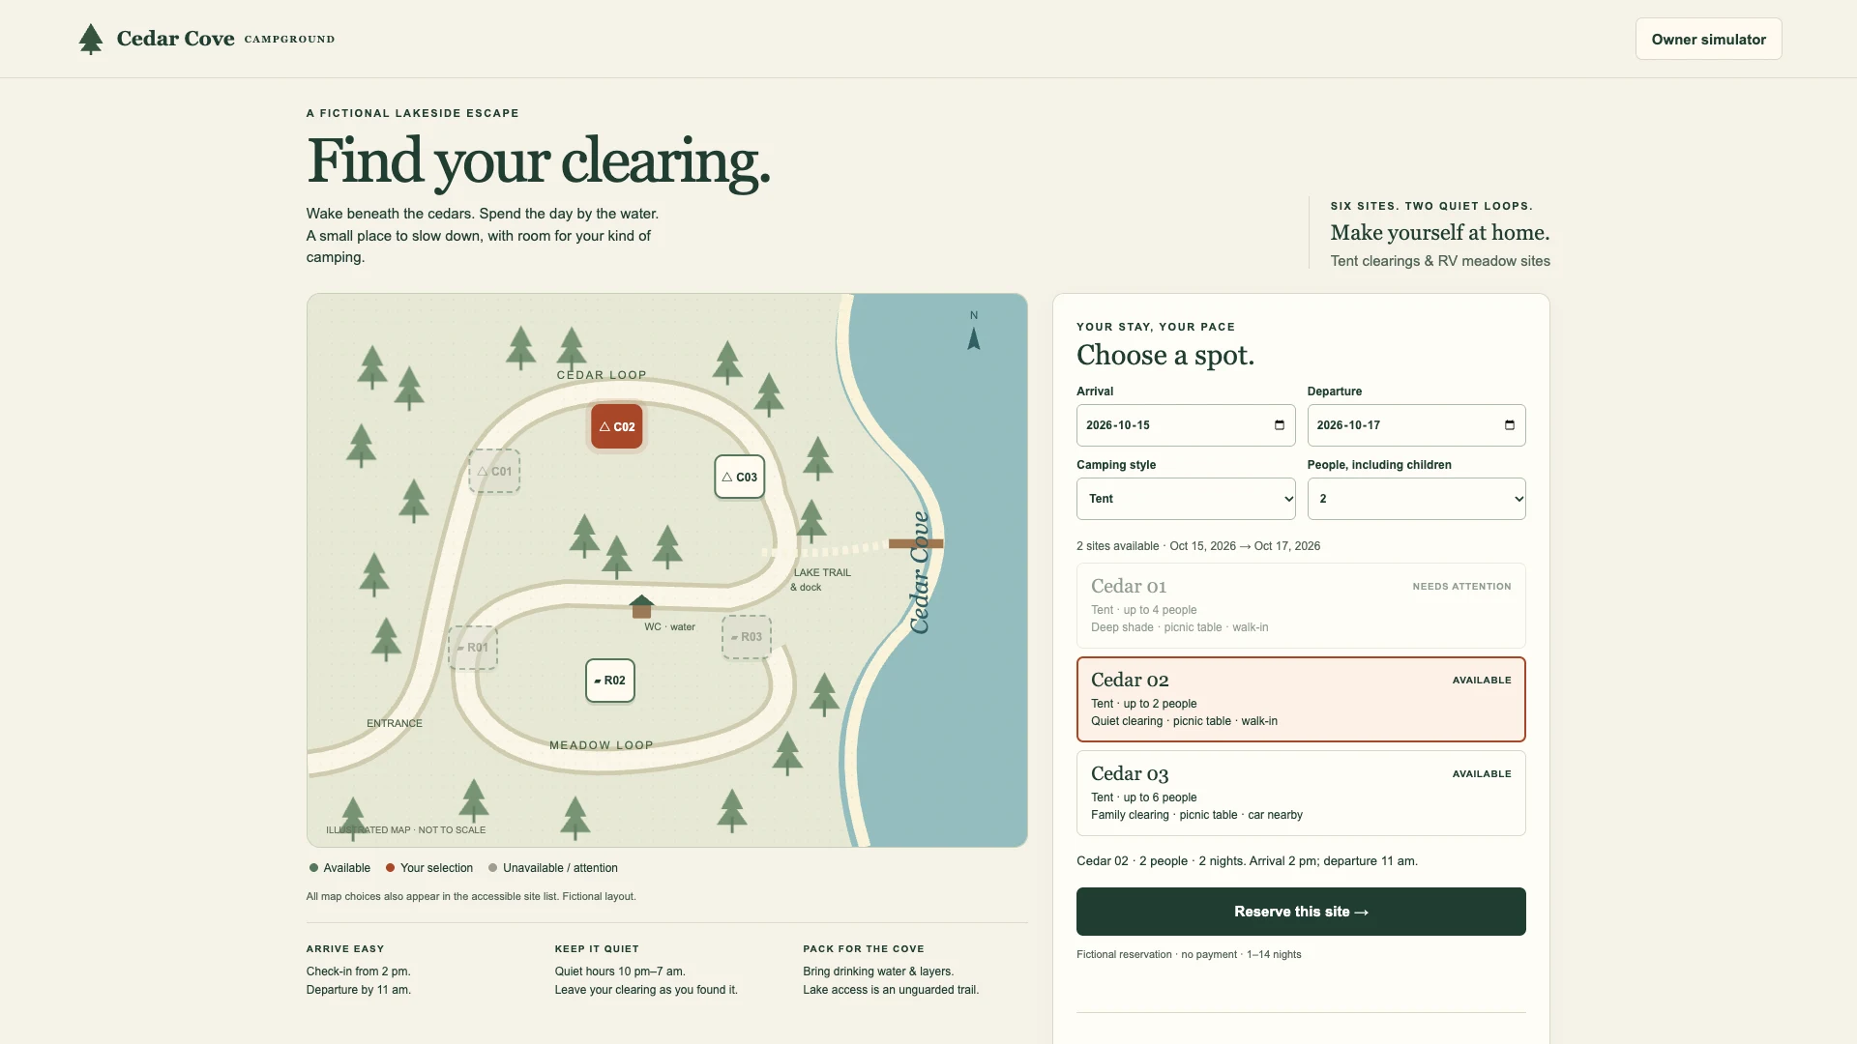
Task: Click the north compass arrow on map
Action: click(x=974, y=338)
